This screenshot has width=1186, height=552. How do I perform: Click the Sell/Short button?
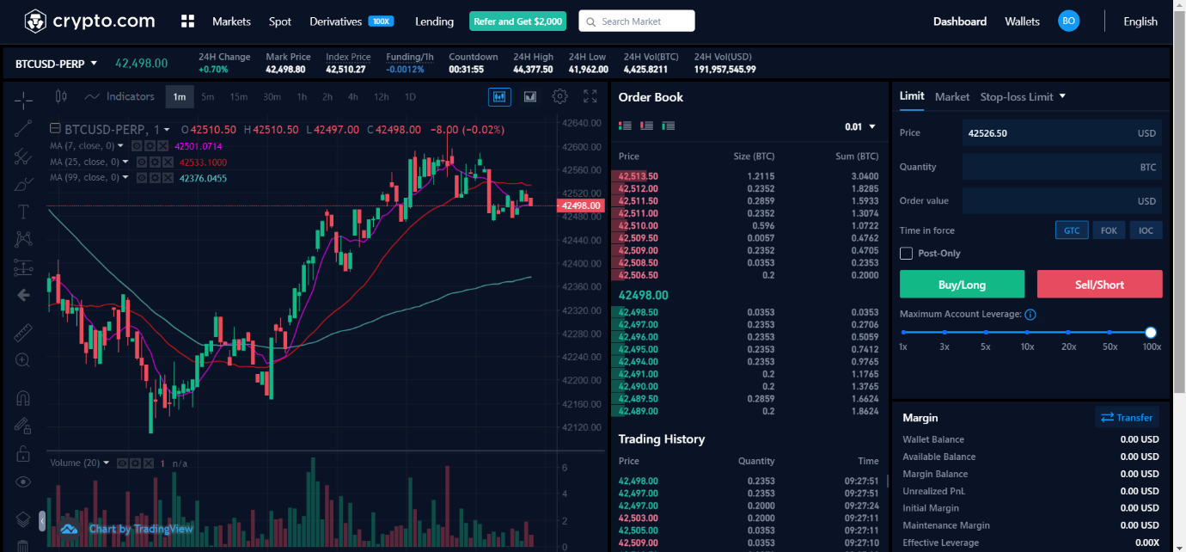[1100, 285]
